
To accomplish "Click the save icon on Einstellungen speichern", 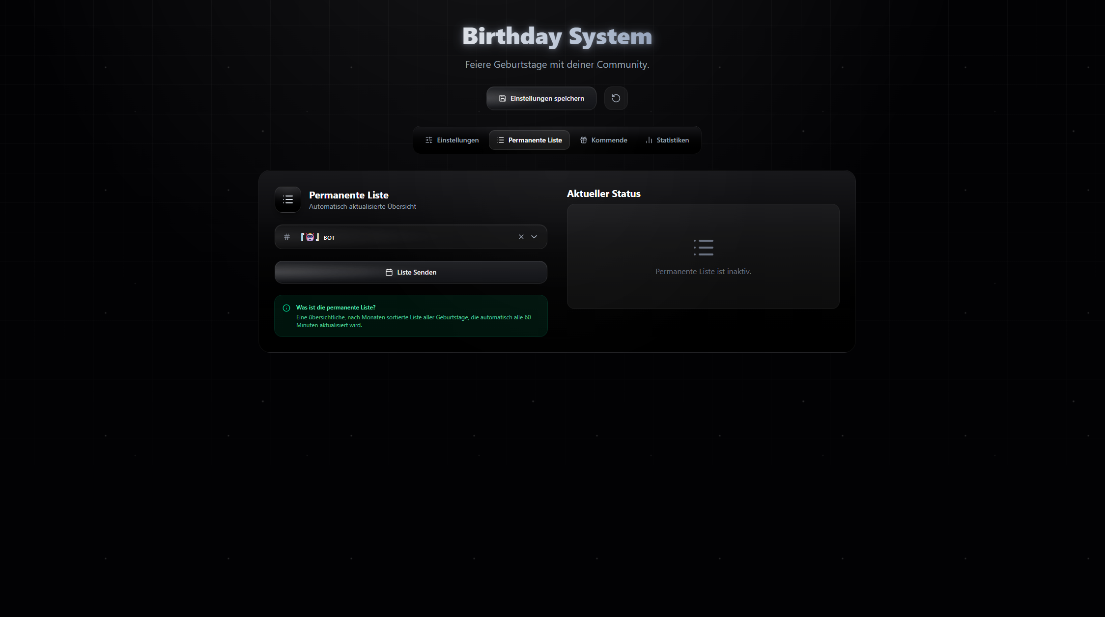I will pyautogui.click(x=502, y=98).
